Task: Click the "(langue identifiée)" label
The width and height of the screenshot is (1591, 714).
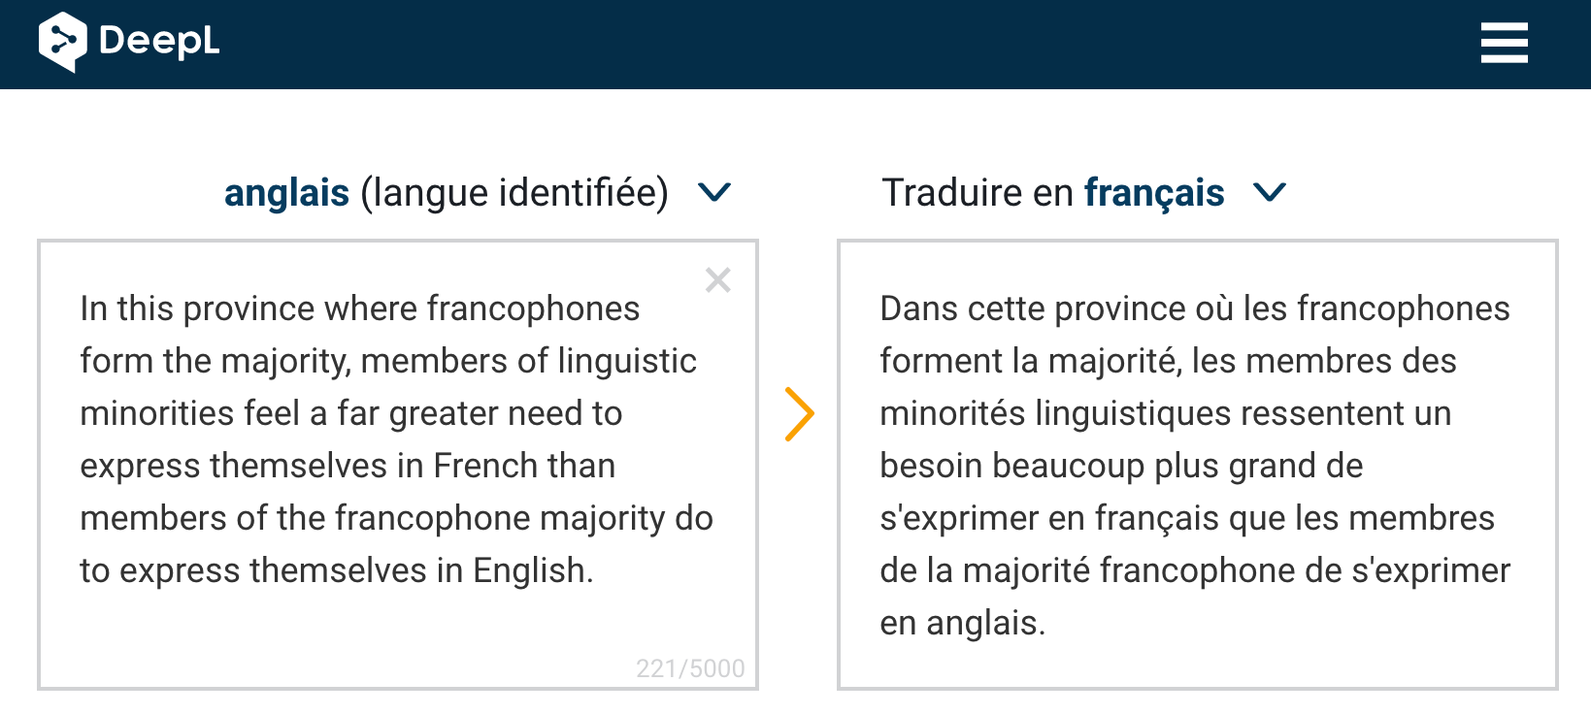Action: 514,193
